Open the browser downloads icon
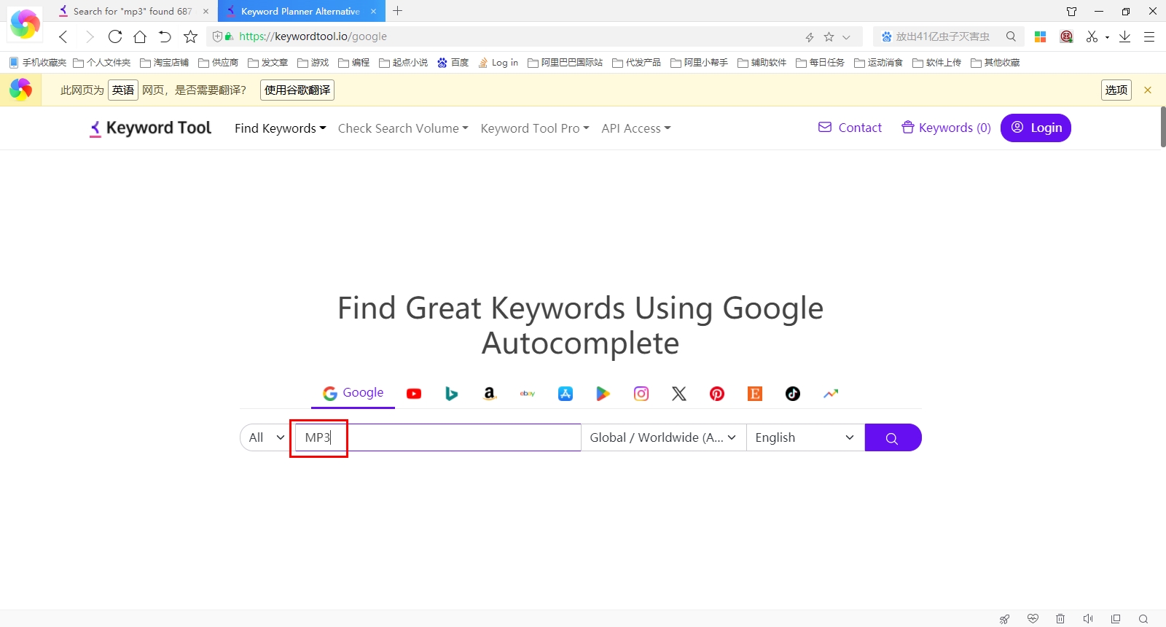Screen dimensions: 1166x627 pos(1125,36)
